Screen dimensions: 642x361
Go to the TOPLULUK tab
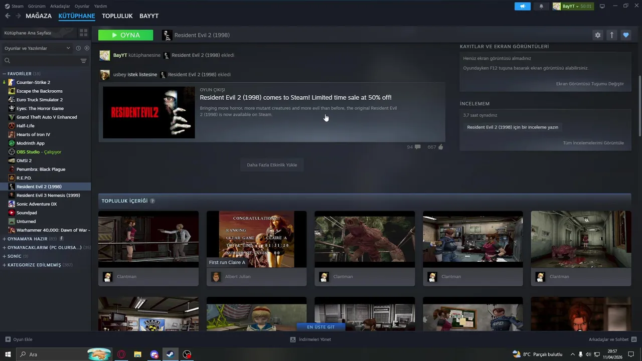click(x=117, y=16)
